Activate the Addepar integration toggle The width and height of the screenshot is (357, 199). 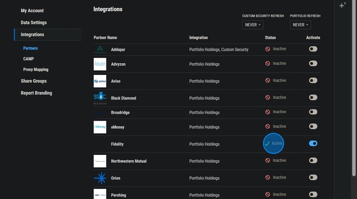click(x=313, y=49)
